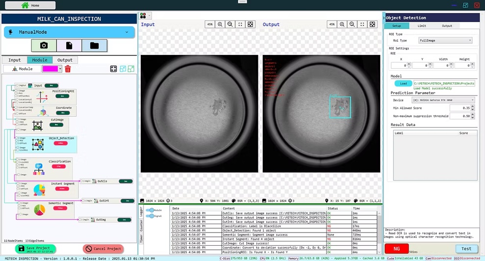Click the camera capture icon
This screenshot has height=261, width=485.
[44, 46]
